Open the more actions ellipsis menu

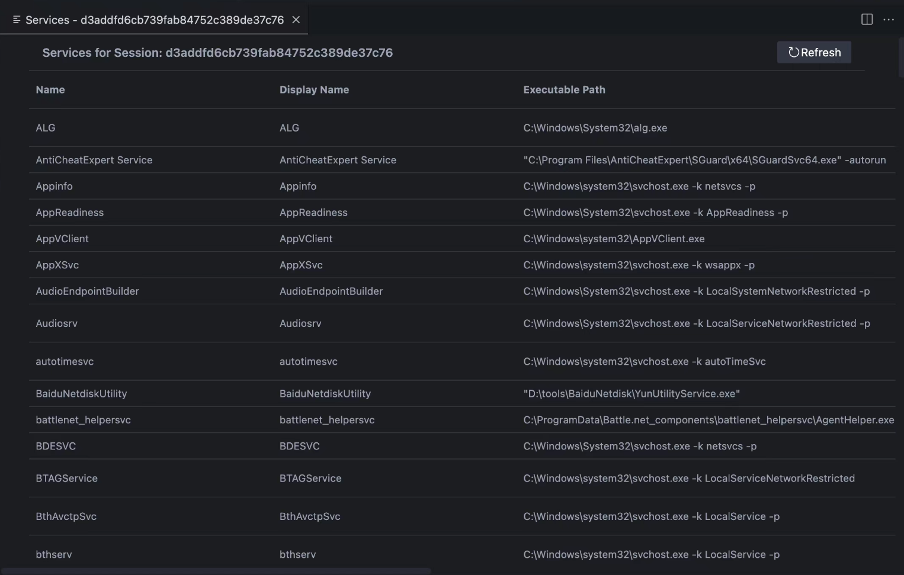(889, 20)
